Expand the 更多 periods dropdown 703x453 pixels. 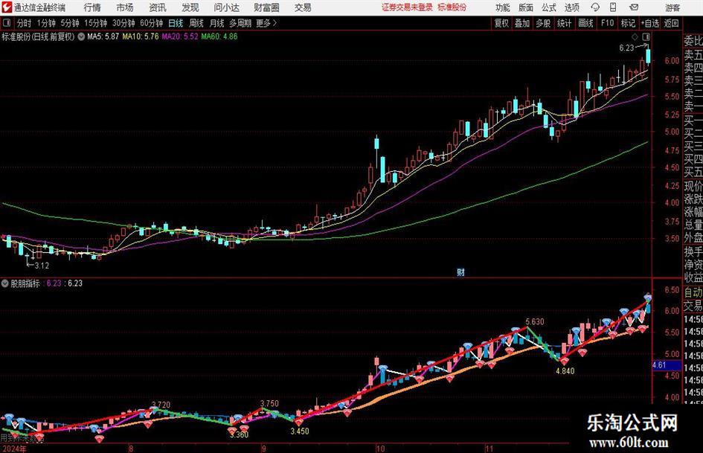(266, 23)
